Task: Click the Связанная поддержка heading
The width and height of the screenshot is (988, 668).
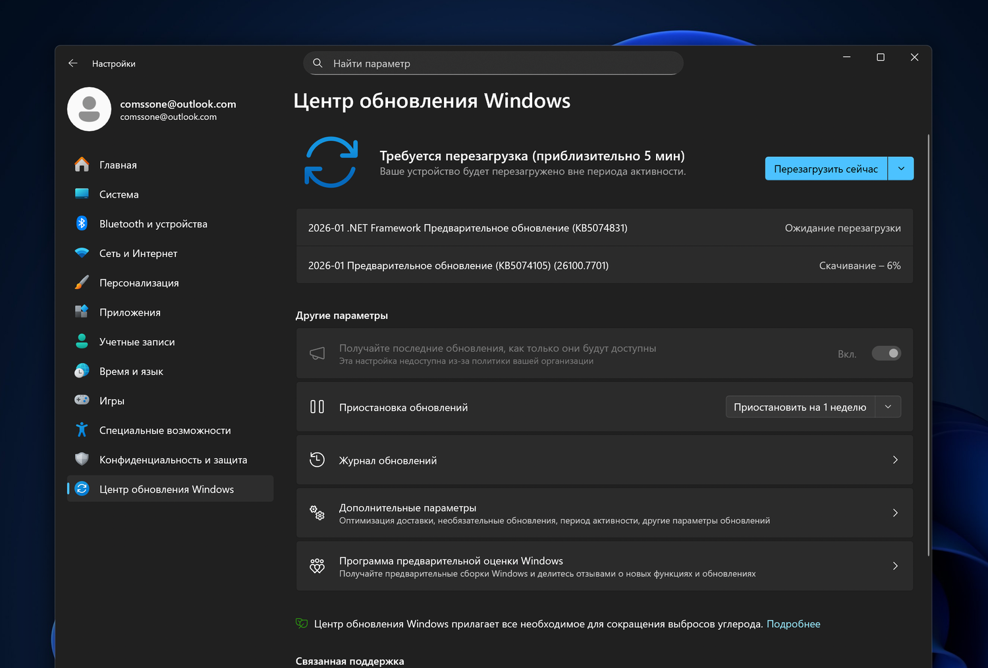Action: point(350,661)
